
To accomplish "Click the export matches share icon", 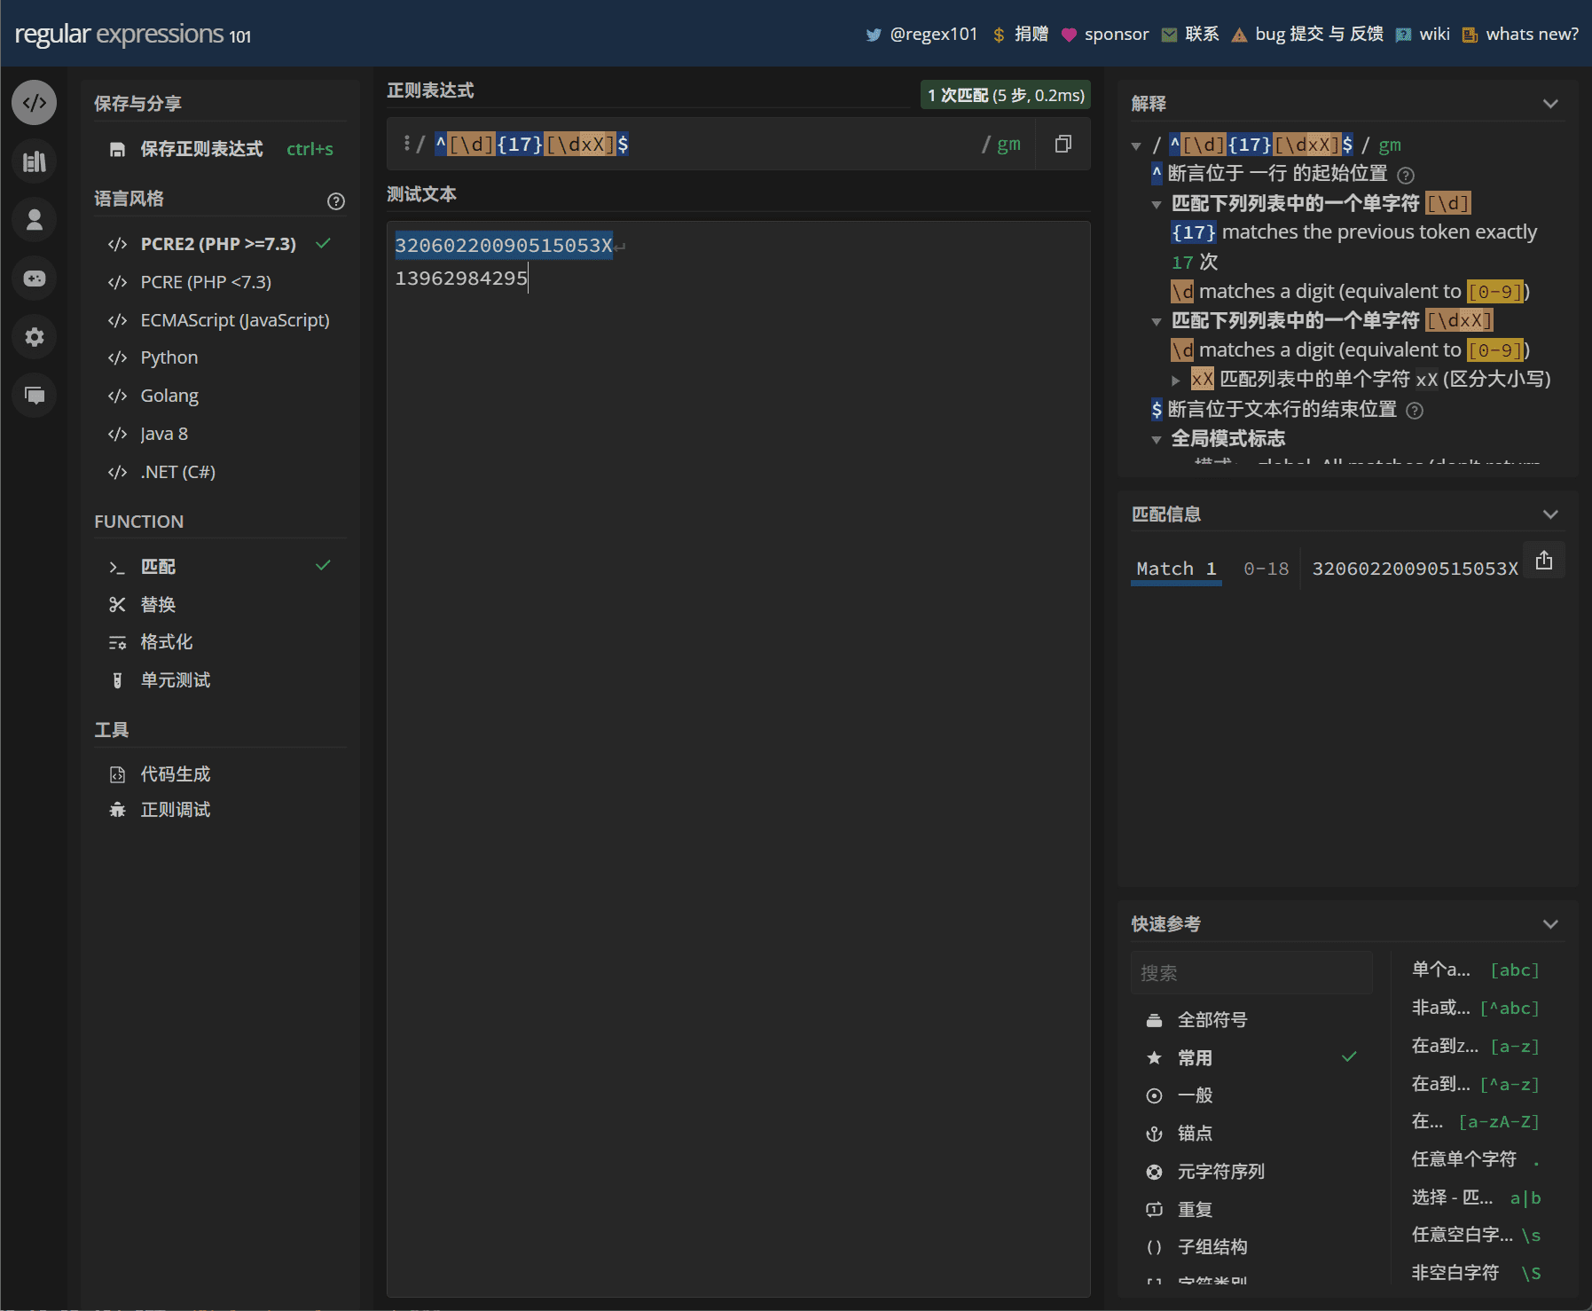I will (x=1543, y=561).
